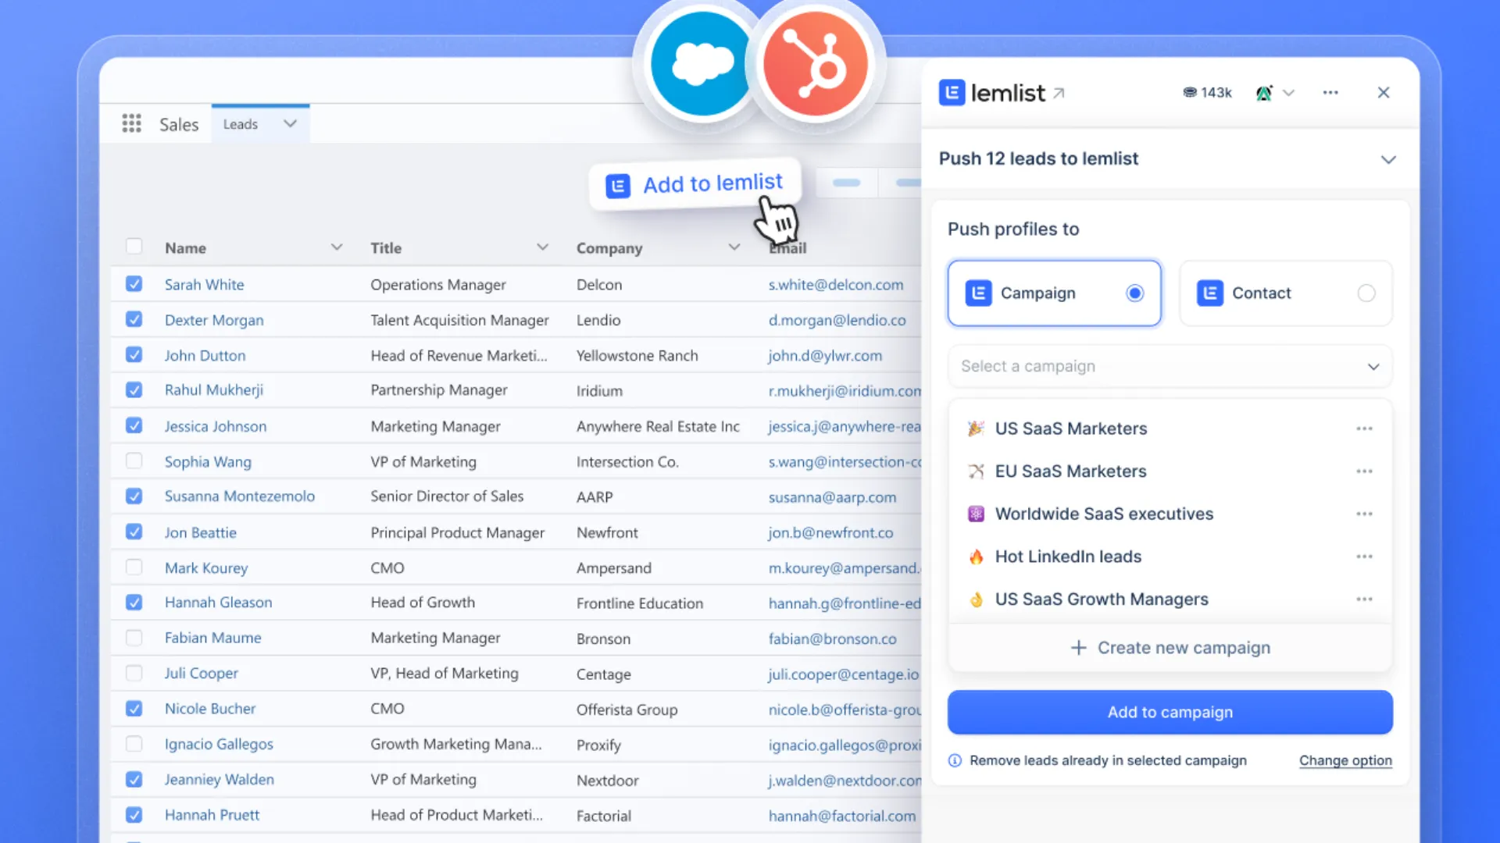This screenshot has height=843, width=1500.
Task: Open Susanna Montezemolo's lead record
Action: click(x=240, y=496)
